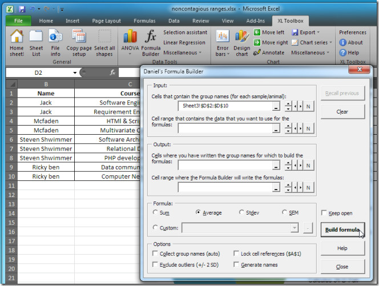Open Selection assistant
The image size is (379, 286).
pyautogui.click(x=185, y=32)
